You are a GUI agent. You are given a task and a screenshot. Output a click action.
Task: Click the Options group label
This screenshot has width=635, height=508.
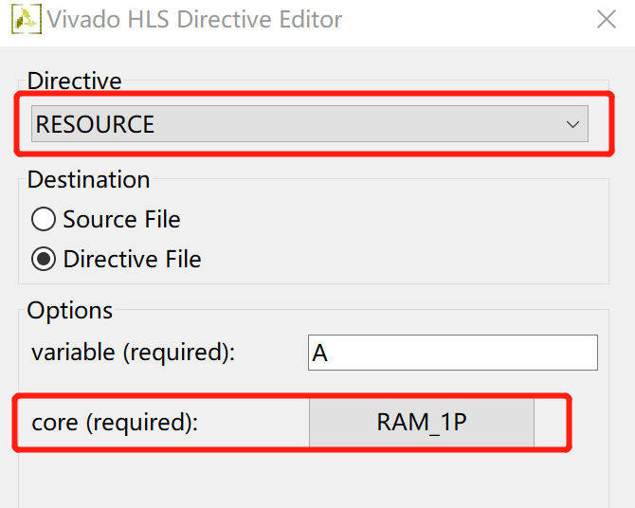69,311
